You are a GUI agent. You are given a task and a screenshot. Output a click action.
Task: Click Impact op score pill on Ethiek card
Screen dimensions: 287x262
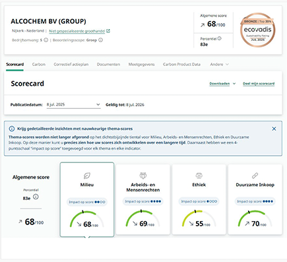click(x=199, y=201)
